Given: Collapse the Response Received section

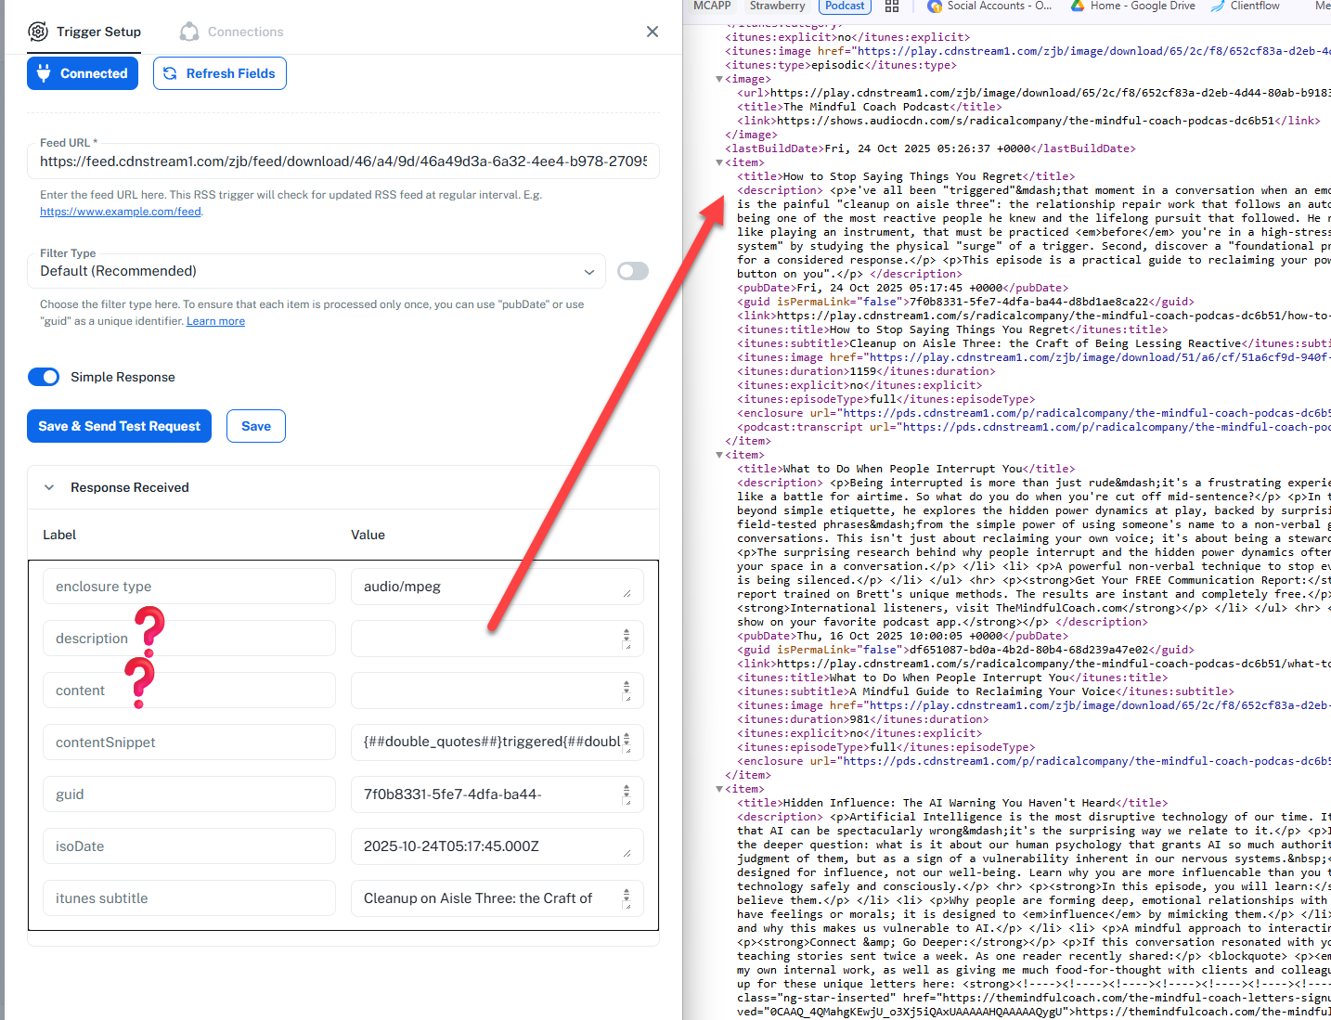Looking at the screenshot, I should click(x=49, y=487).
